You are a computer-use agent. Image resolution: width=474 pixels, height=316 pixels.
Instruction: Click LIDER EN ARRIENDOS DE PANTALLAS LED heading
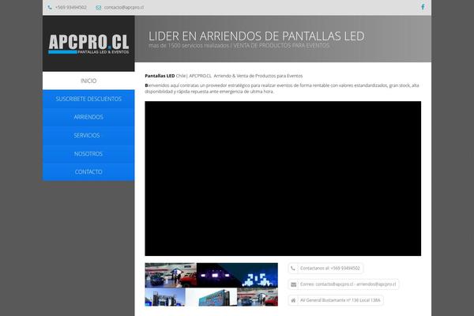256,36
